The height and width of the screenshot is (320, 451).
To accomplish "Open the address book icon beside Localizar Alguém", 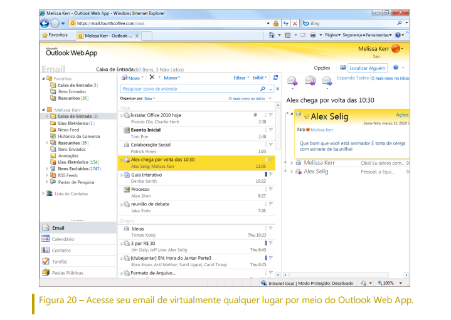I will pos(342,68).
